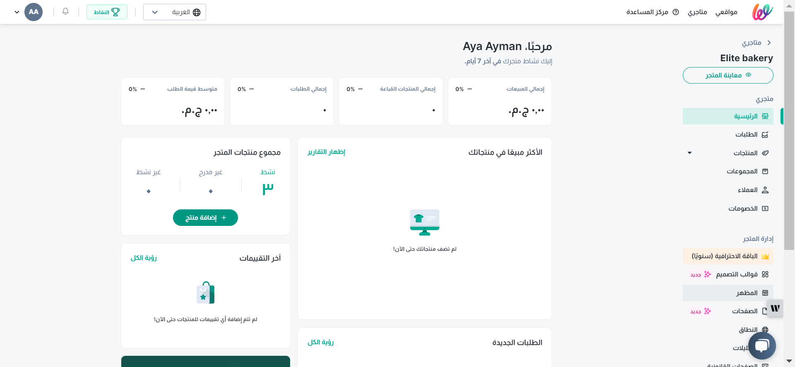Click the page vertical scrollbar
The width and height of the screenshot is (795, 367).
click(x=789, y=124)
